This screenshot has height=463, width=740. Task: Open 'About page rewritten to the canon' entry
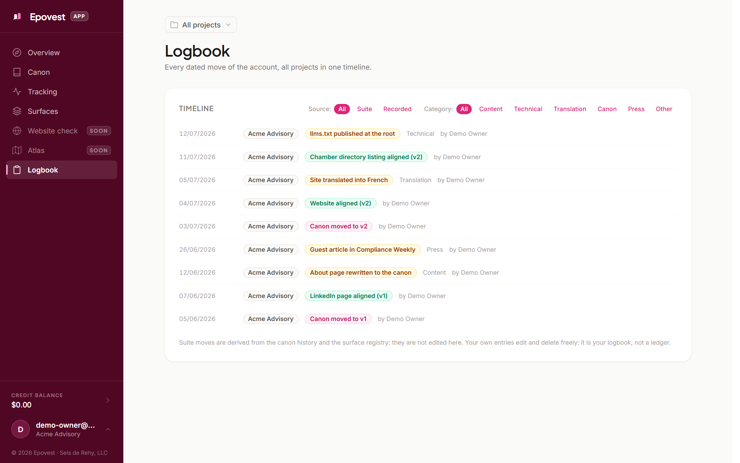tap(360, 273)
